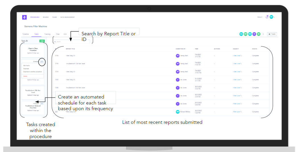The height and width of the screenshot is (152, 297).
Task: Open the notifications bell
Action: point(267,17)
